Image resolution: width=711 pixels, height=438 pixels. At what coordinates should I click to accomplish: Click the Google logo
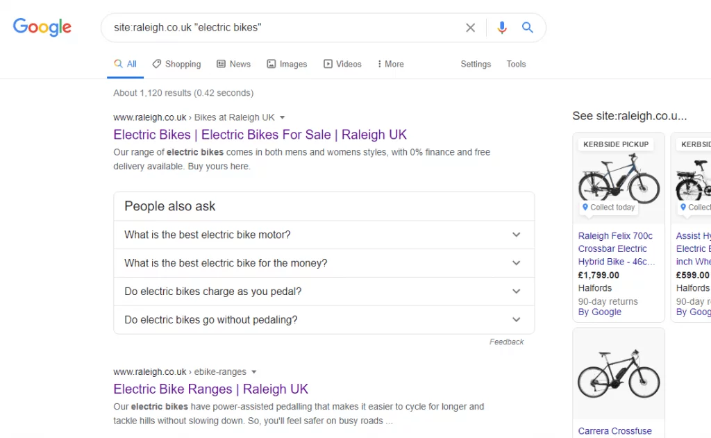pyautogui.click(x=42, y=27)
